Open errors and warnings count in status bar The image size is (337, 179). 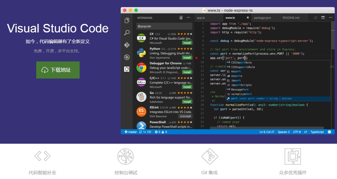tap(161, 132)
